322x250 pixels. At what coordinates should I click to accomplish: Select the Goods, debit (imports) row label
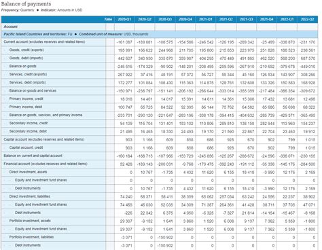tap(26, 58)
